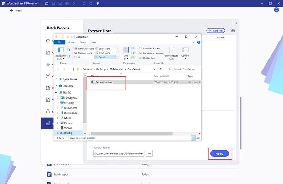Expand Quick access in navigation tree

(x=56, y=79)
